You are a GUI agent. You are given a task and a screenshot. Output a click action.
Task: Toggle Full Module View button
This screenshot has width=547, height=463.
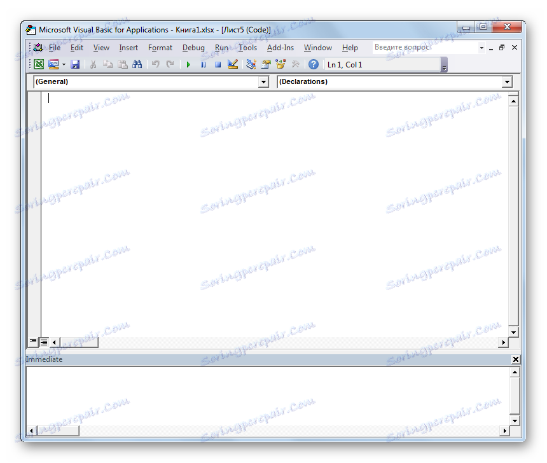pyautogui.click(x=44, y=342)
